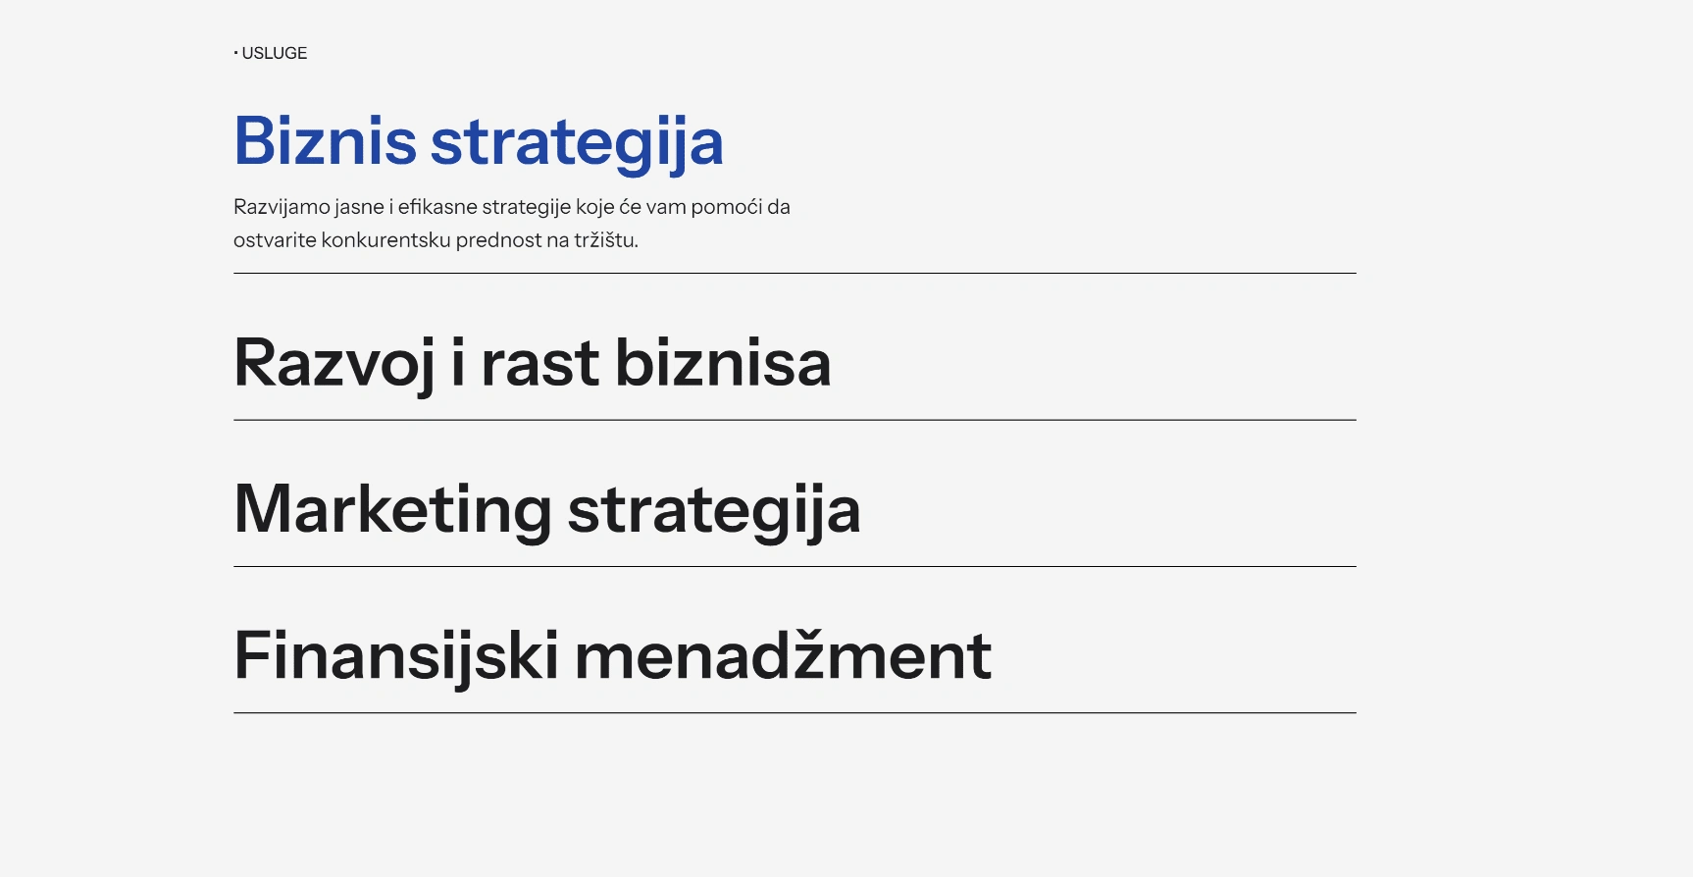Click the word Marketing in the third heading
Screen dimensions: 1693x877
pyautogui.click(x=392, y=509)
